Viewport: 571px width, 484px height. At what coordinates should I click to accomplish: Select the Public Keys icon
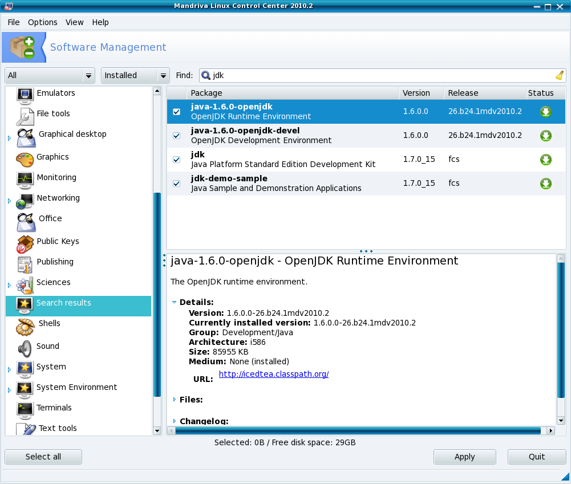pyautogui.click(x=25, y=243)
